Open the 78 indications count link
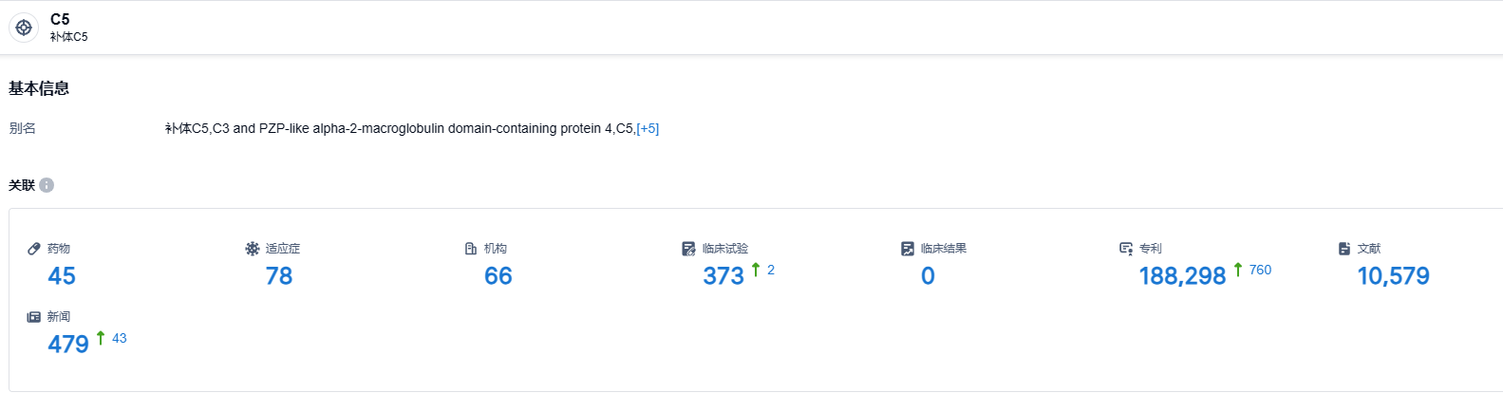 coord(279,276)
